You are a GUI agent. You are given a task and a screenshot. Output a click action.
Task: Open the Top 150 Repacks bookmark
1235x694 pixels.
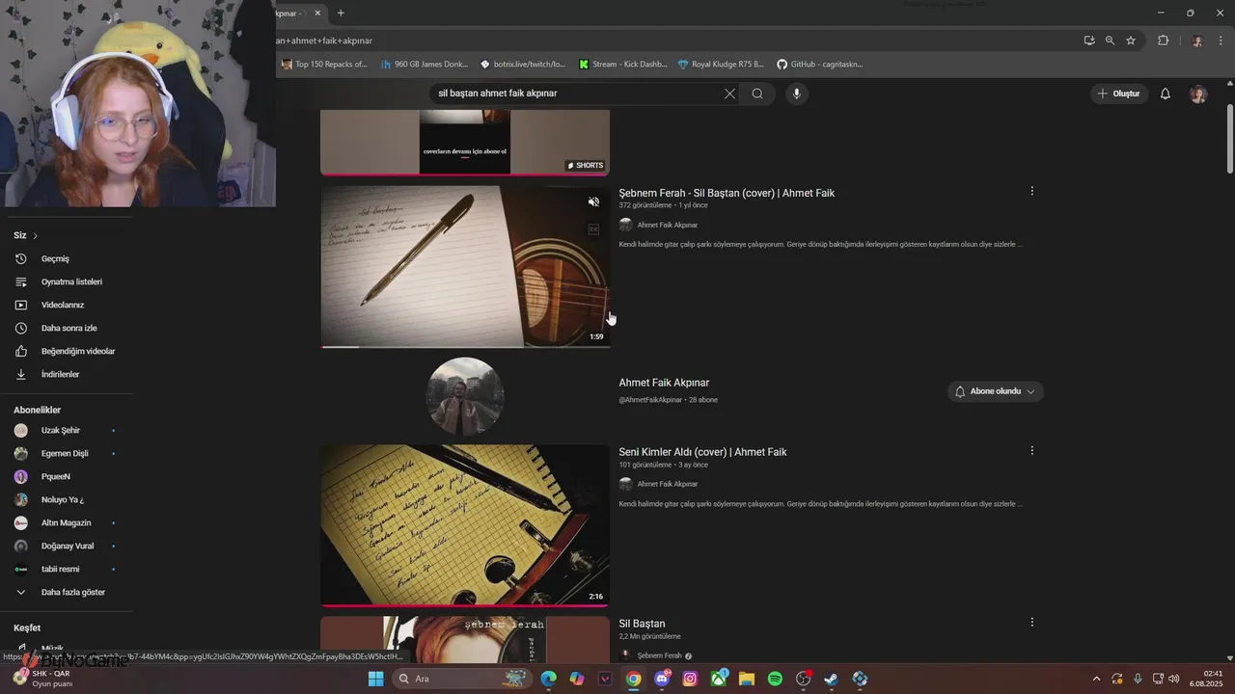pos(324,65)
